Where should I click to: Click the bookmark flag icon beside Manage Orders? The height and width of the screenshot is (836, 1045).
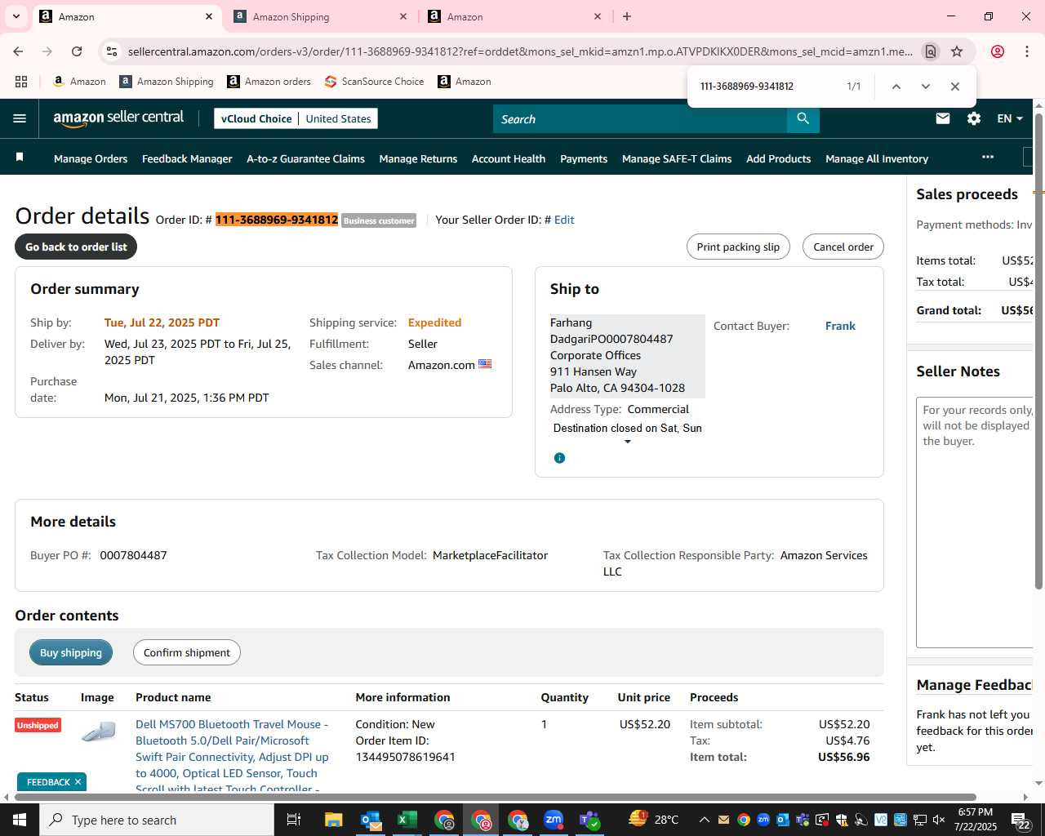point(20,157)
